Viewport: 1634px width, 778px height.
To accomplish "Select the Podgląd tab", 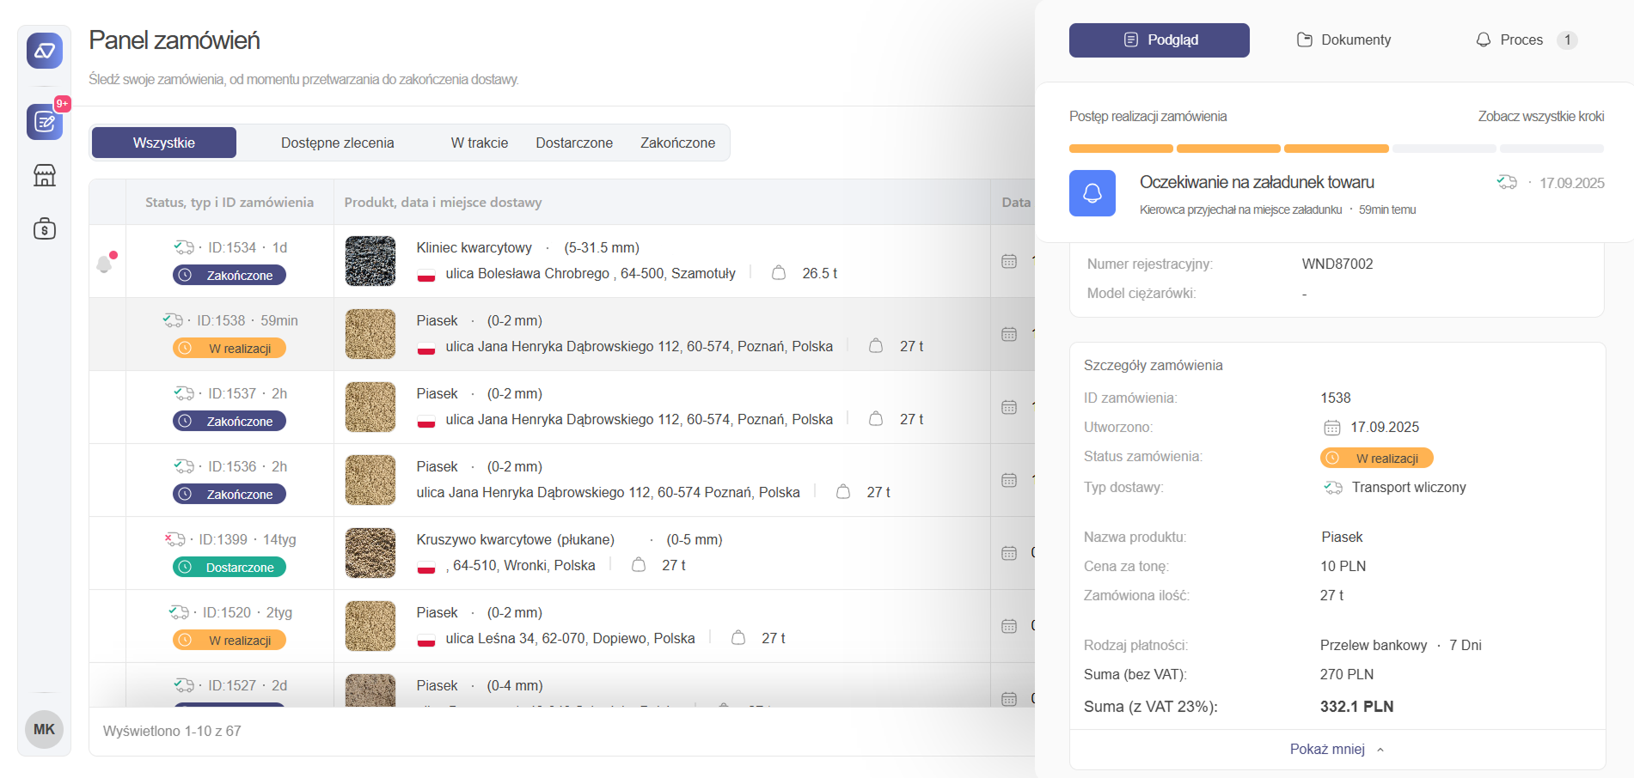I will [1159, 40].
